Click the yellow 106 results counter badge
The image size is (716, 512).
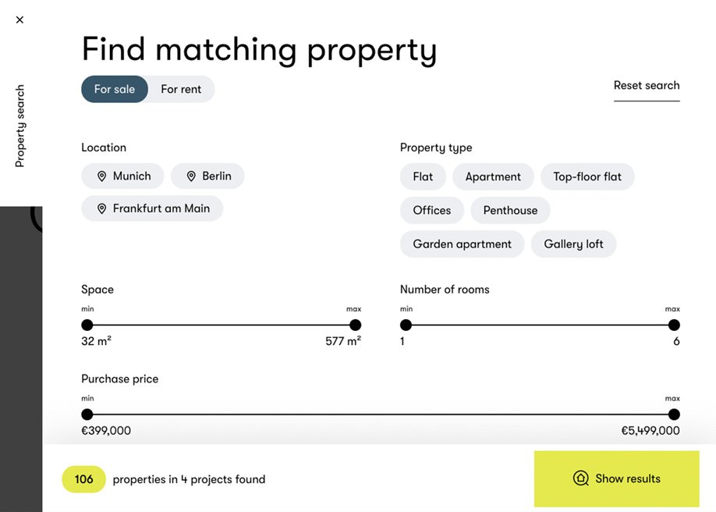point(83,478)
